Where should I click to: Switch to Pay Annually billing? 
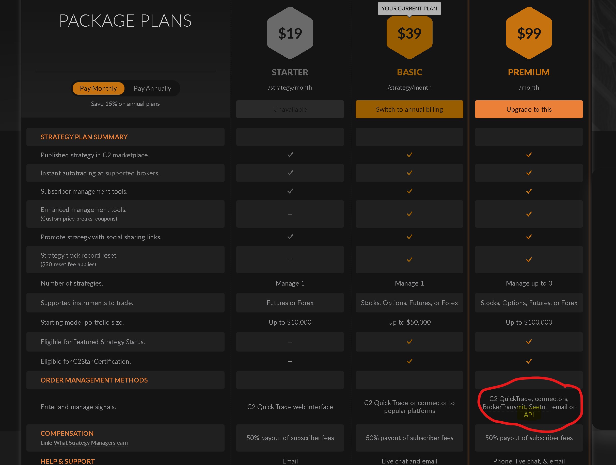(152, 88)
